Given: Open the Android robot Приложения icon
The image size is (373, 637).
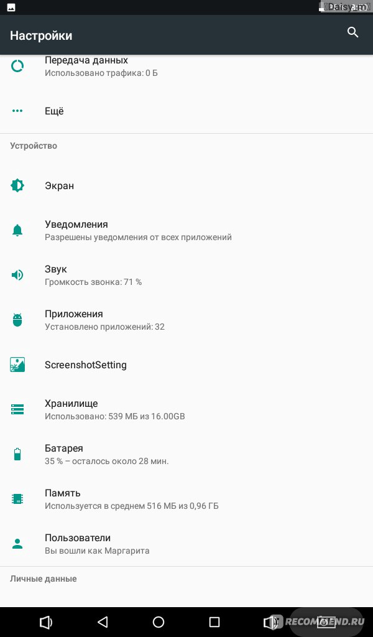Looking at the screenshot, I should [x=17, y=320].
